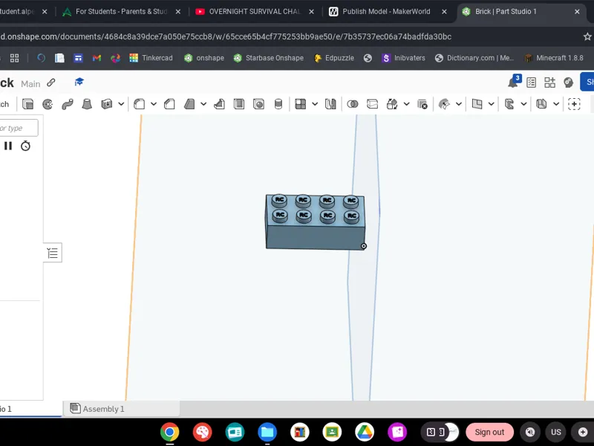Open the Thicken tool dropdown arrow
Viewport: 594px width, 446px height.
click(x=121, y=104)
